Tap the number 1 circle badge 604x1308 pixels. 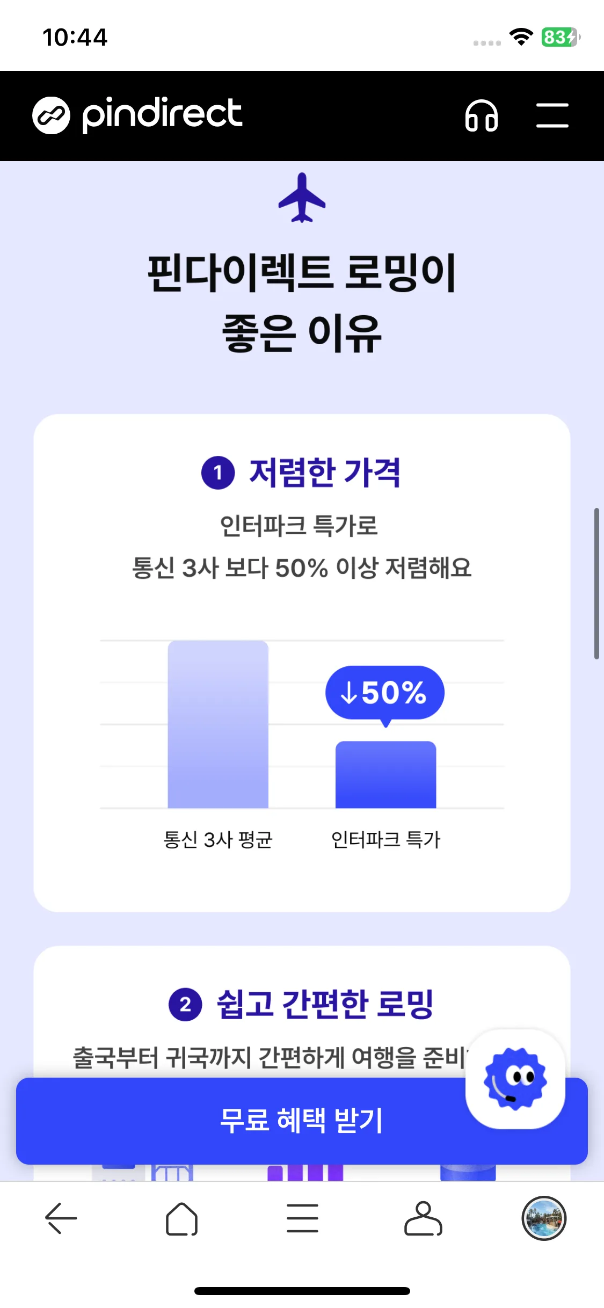click(x=218, y=473)
